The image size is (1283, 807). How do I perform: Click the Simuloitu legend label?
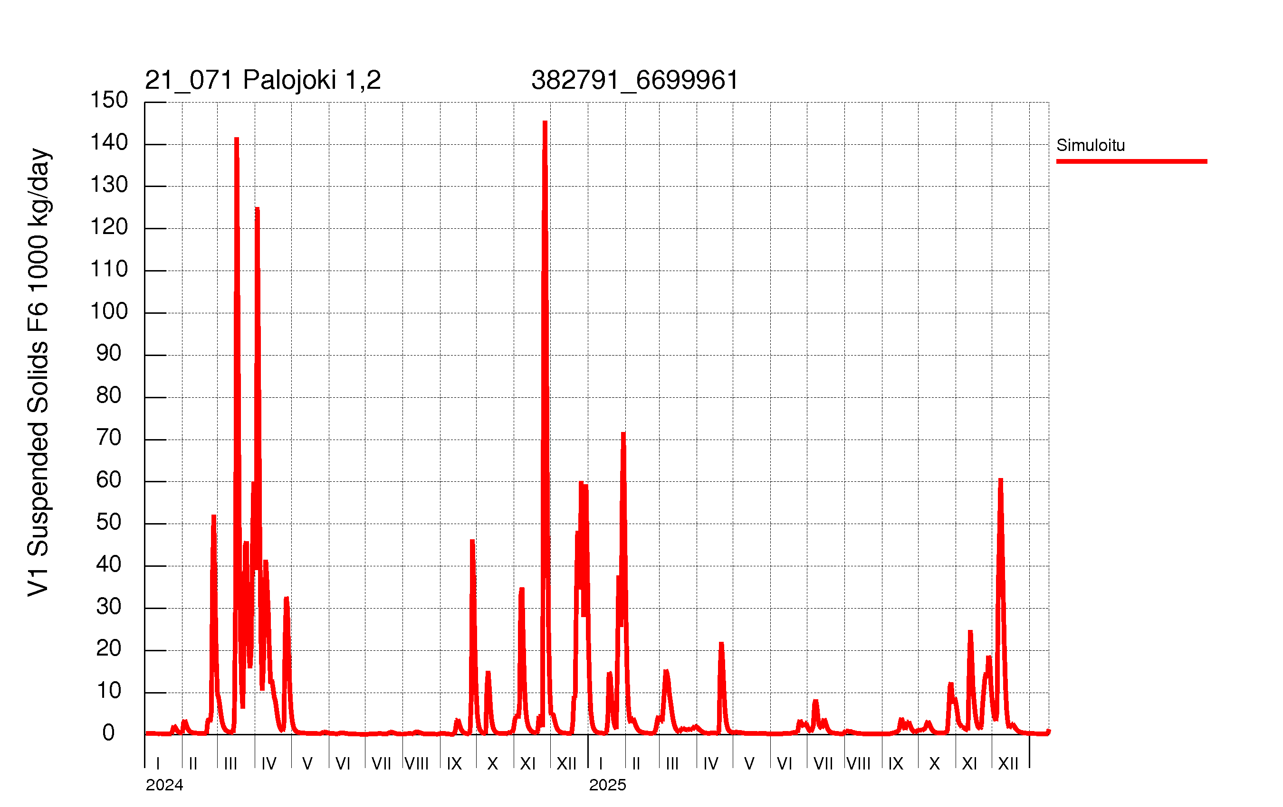[x=1090, y=145]
